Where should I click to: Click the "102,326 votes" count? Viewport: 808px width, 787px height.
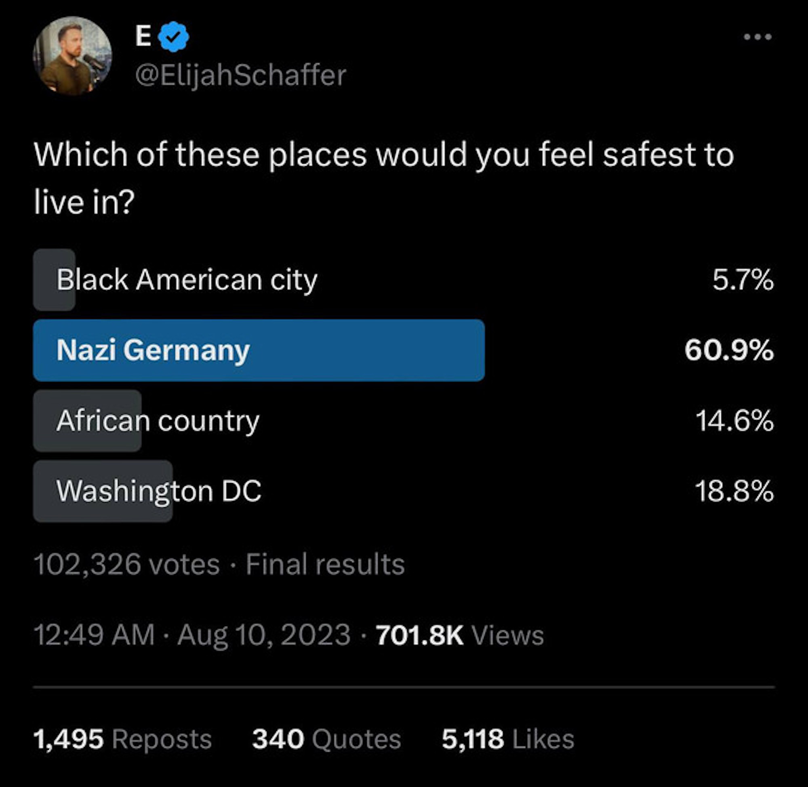pos(126,564)
